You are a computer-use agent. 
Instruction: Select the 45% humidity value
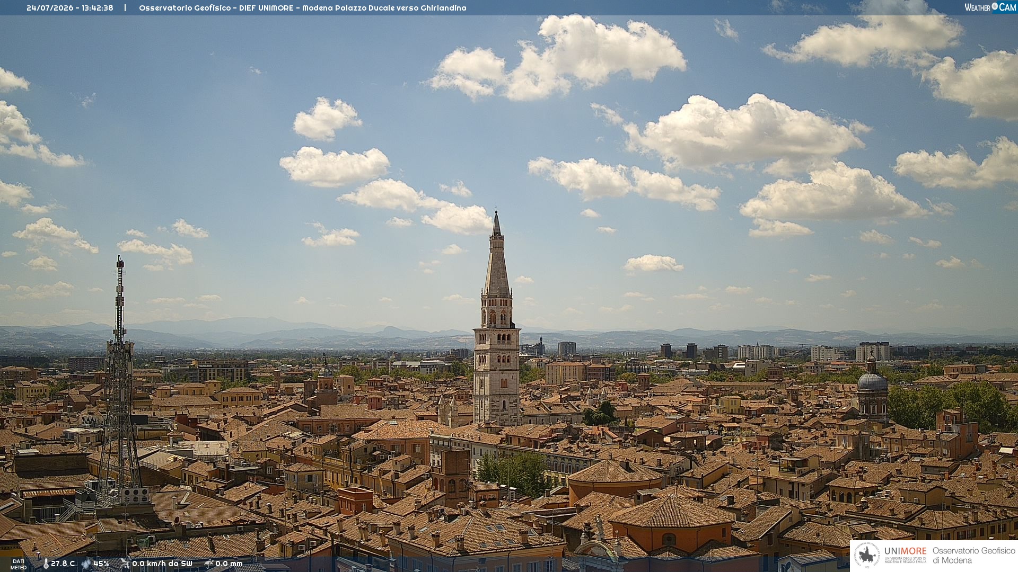pyautogui.click(x=101, y=564)
